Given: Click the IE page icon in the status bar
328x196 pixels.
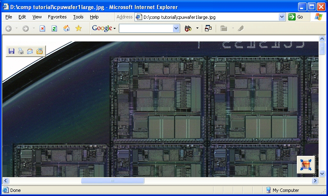Looking at the screenshot, I should (x=6, y=190).
